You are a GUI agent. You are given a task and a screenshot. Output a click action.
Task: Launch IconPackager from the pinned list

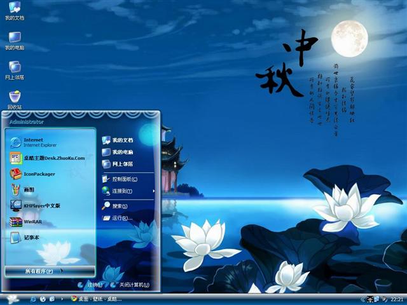(39, 173)
